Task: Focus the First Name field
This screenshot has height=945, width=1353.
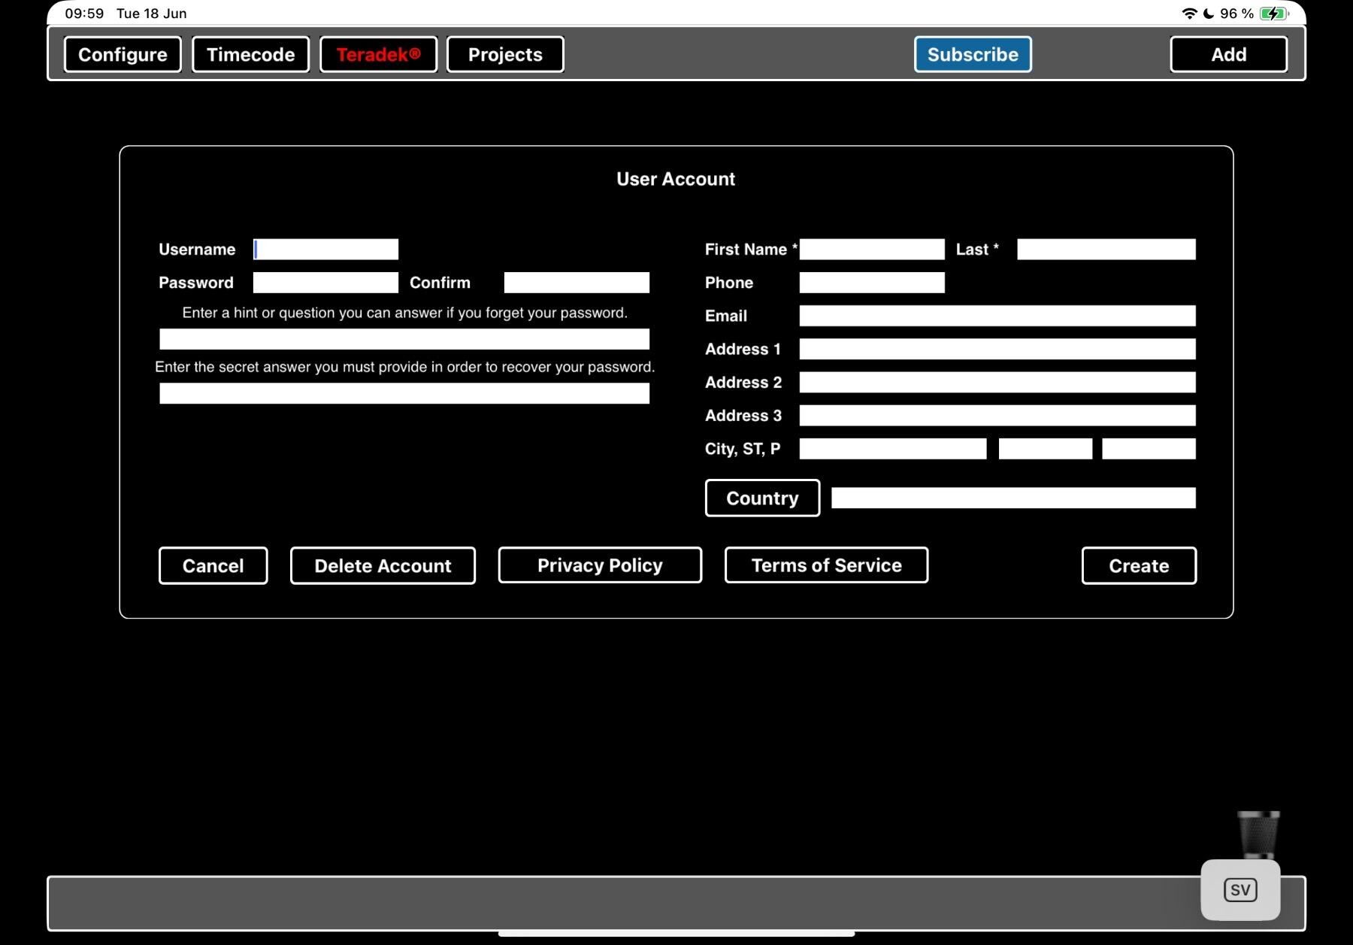Action: click(x=872, y=249)
